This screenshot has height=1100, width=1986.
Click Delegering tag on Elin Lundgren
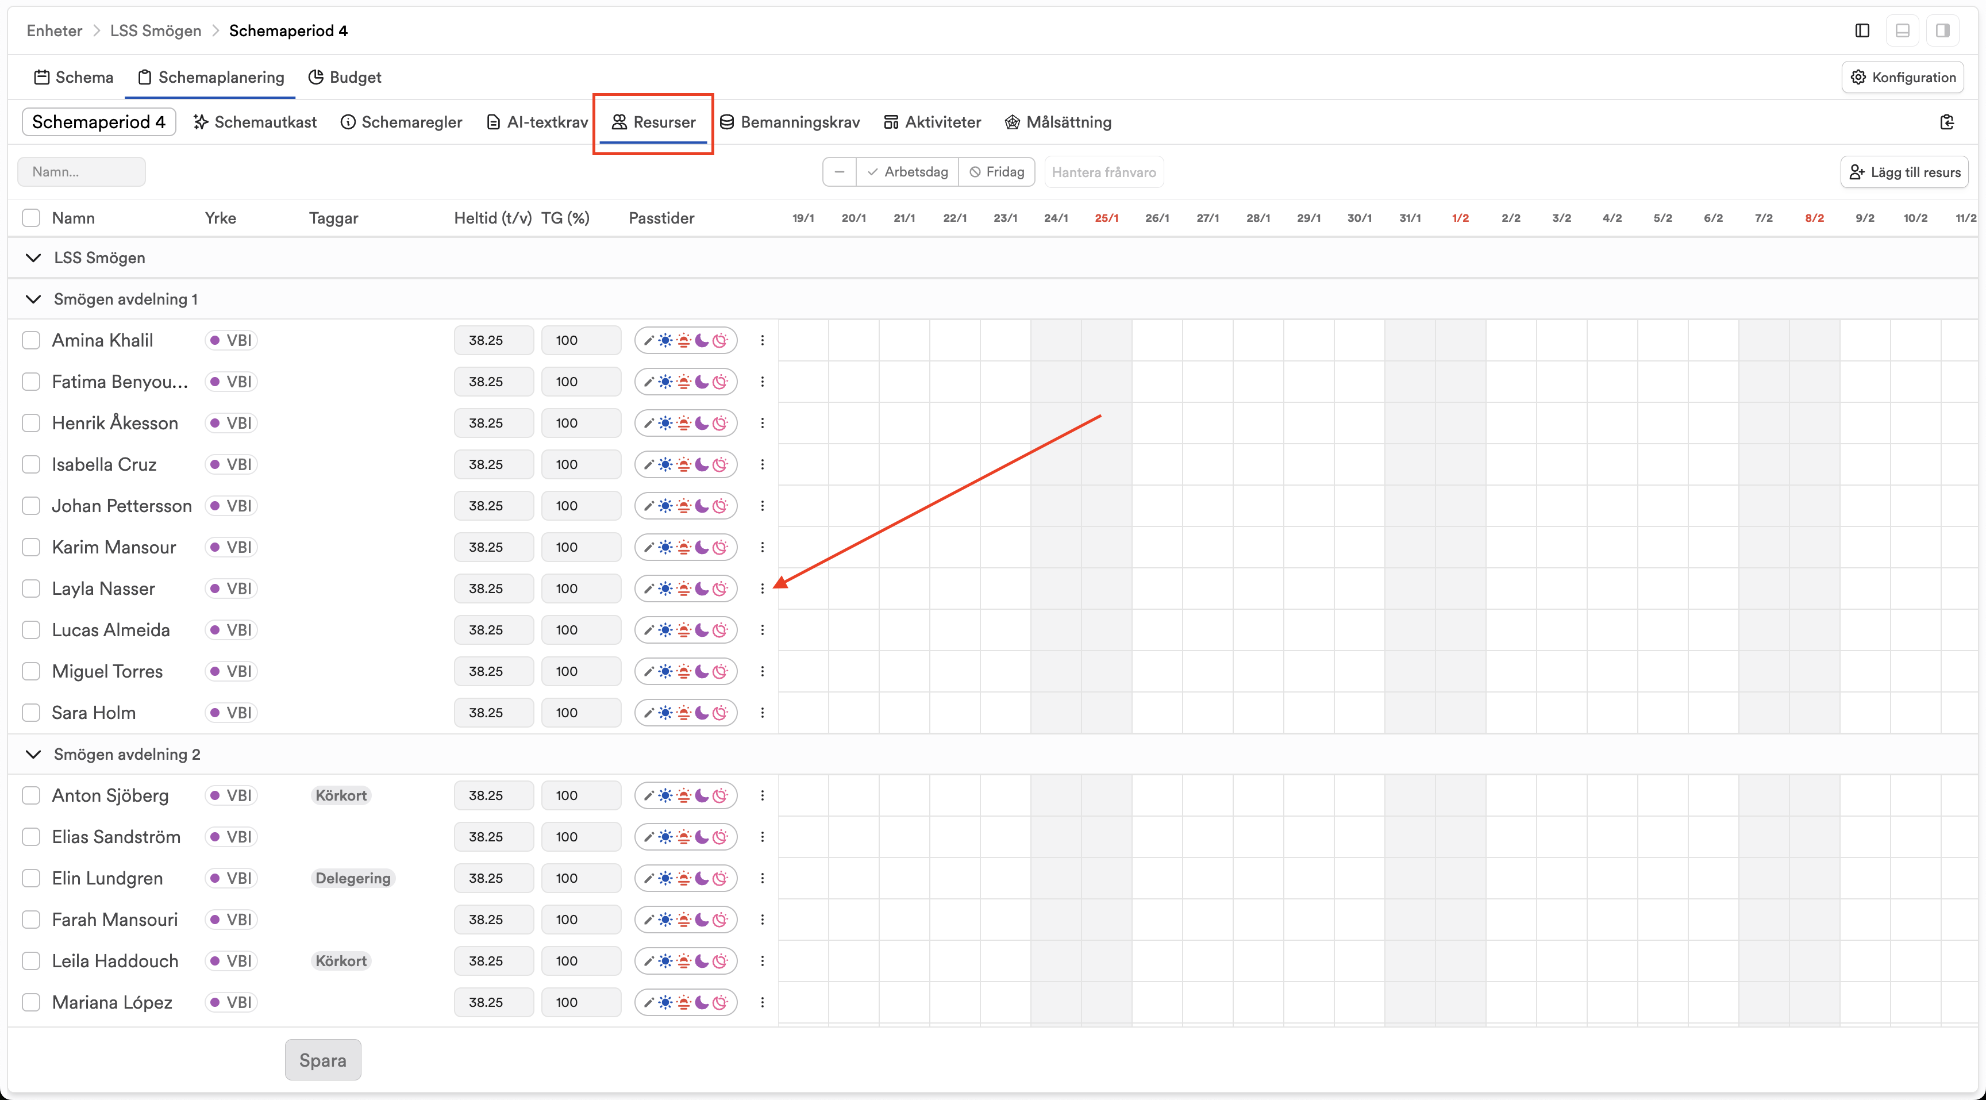(353, 878)
